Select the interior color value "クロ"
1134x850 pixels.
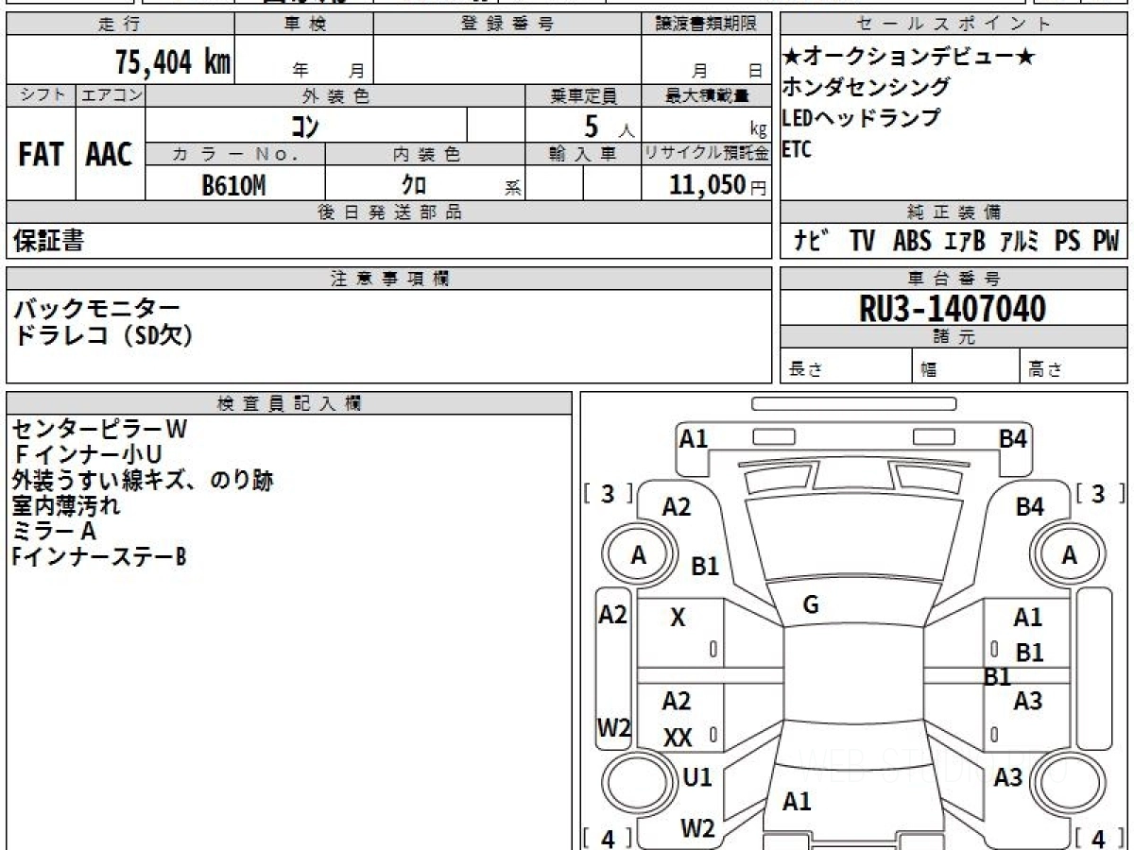click(x=414, y=185)
